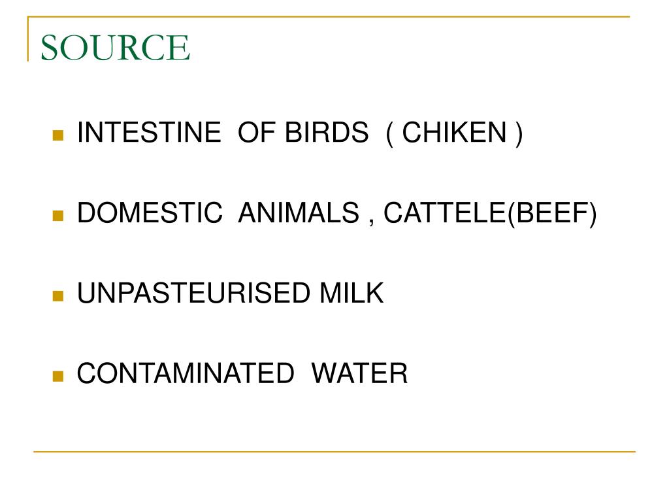Click the word MILK
The image size is (669, 502).
351,294
